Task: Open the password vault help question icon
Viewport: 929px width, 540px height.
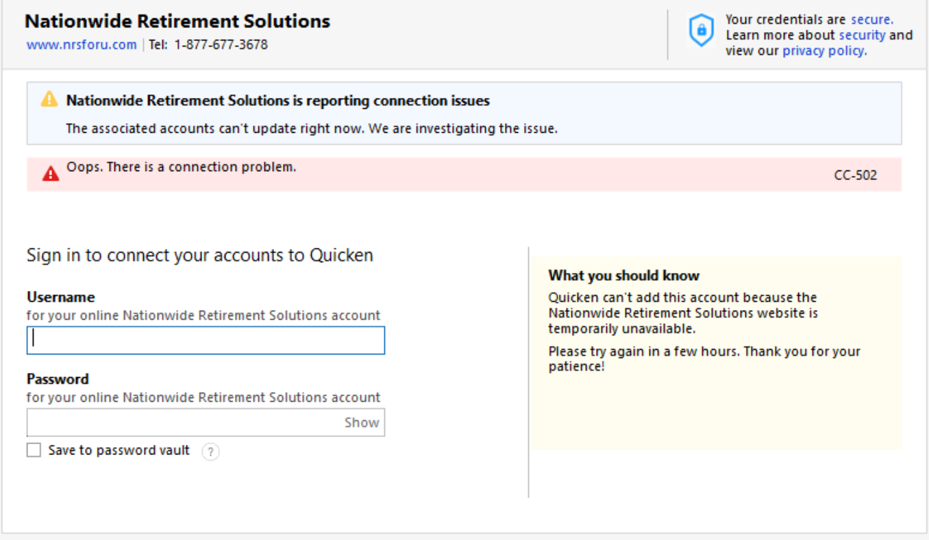Action: click(x=211, y=452)
